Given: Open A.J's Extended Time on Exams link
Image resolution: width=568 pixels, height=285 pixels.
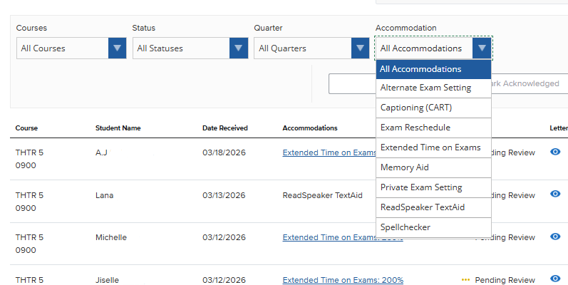Looking at the screenshot, I should [329, 152].
